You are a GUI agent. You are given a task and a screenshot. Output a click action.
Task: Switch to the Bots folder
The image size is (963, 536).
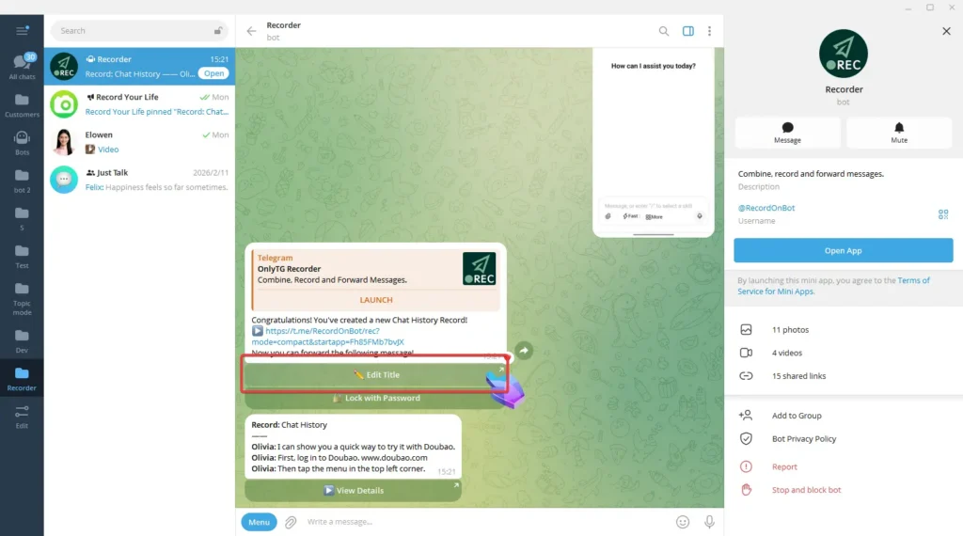point(22,142)
